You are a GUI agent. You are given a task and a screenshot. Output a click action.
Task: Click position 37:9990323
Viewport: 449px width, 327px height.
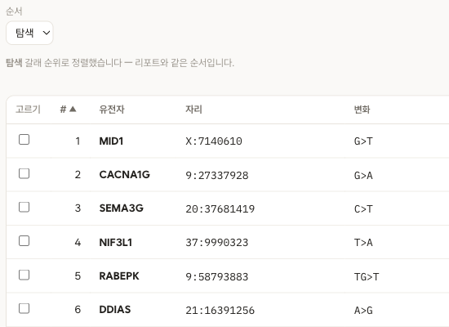217,243
